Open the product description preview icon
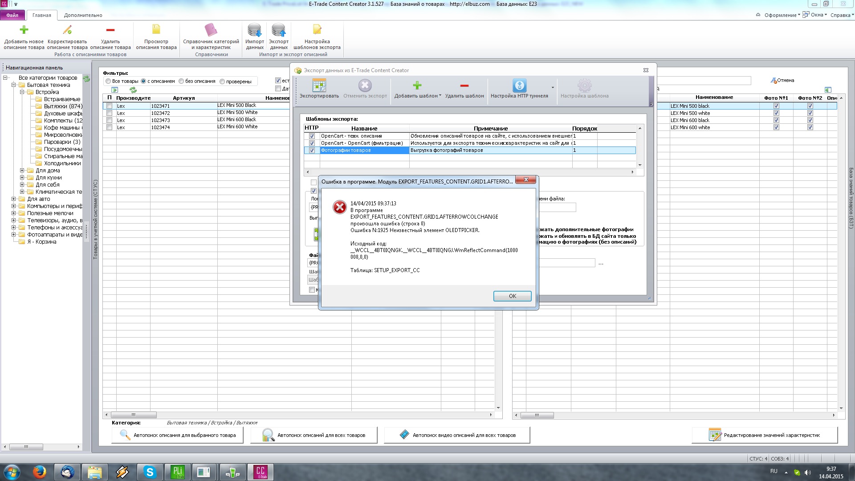Viewport: 855px width, 481px height. coord(156,30)
